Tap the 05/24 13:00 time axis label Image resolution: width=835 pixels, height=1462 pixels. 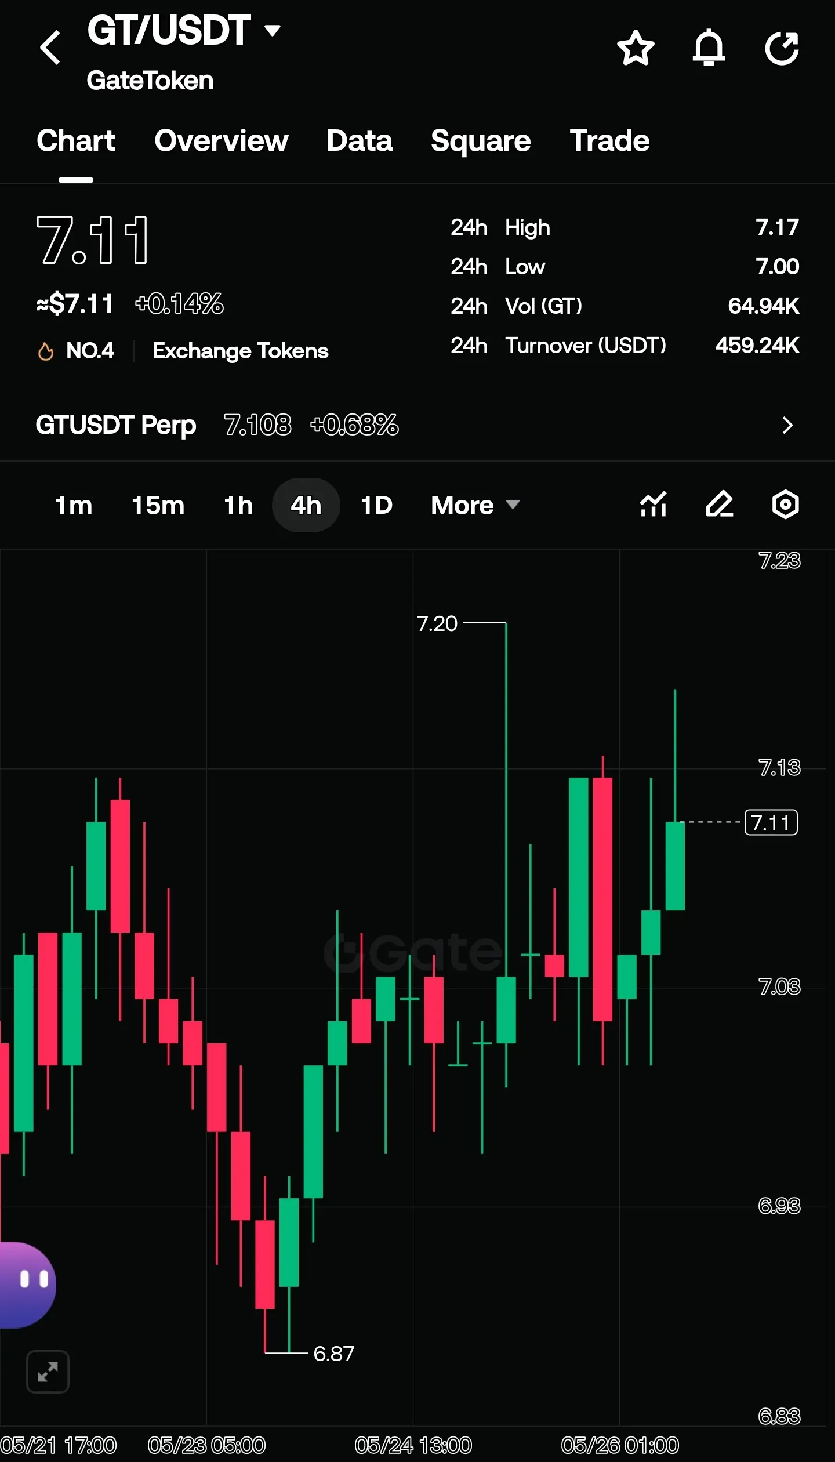[413, 1445]
